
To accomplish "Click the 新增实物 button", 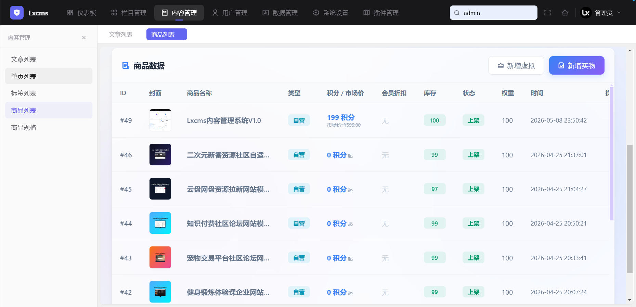I will pos(576,65).
